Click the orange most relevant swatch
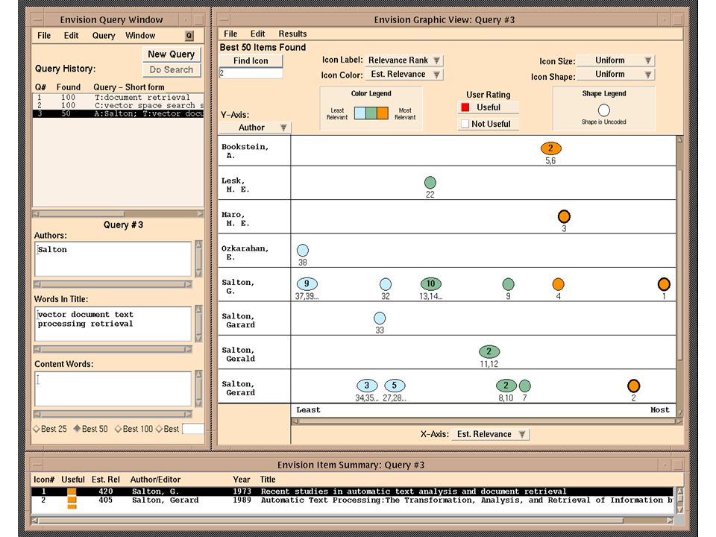This screenshot has height=537, width=716. 383,113
